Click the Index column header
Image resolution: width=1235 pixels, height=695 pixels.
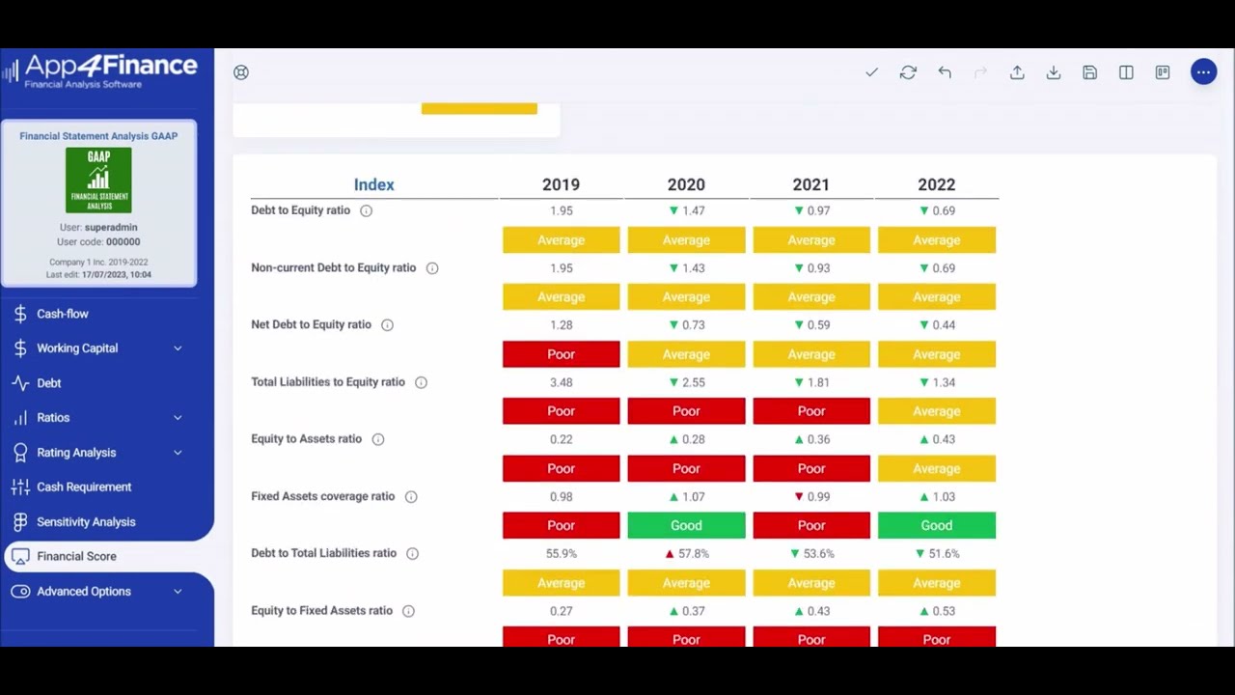point(374,184)
